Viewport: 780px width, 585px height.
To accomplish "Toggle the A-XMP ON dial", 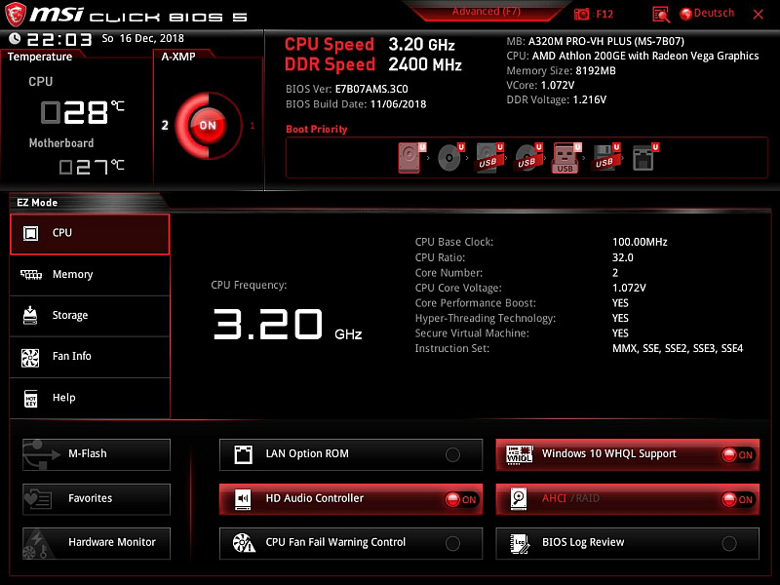I will coord(208,125).
